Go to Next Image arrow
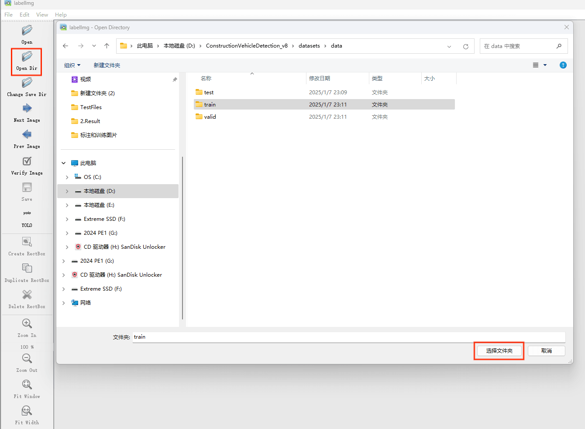585x429 pixels. coord(27,109)
